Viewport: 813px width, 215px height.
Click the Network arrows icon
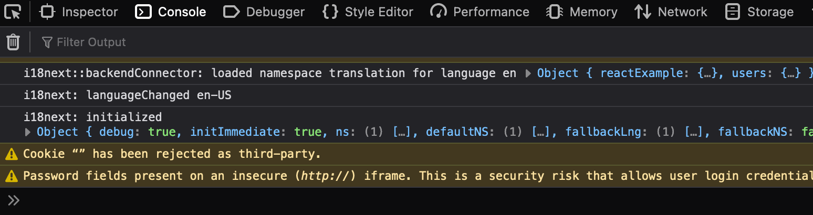(643, 12)
